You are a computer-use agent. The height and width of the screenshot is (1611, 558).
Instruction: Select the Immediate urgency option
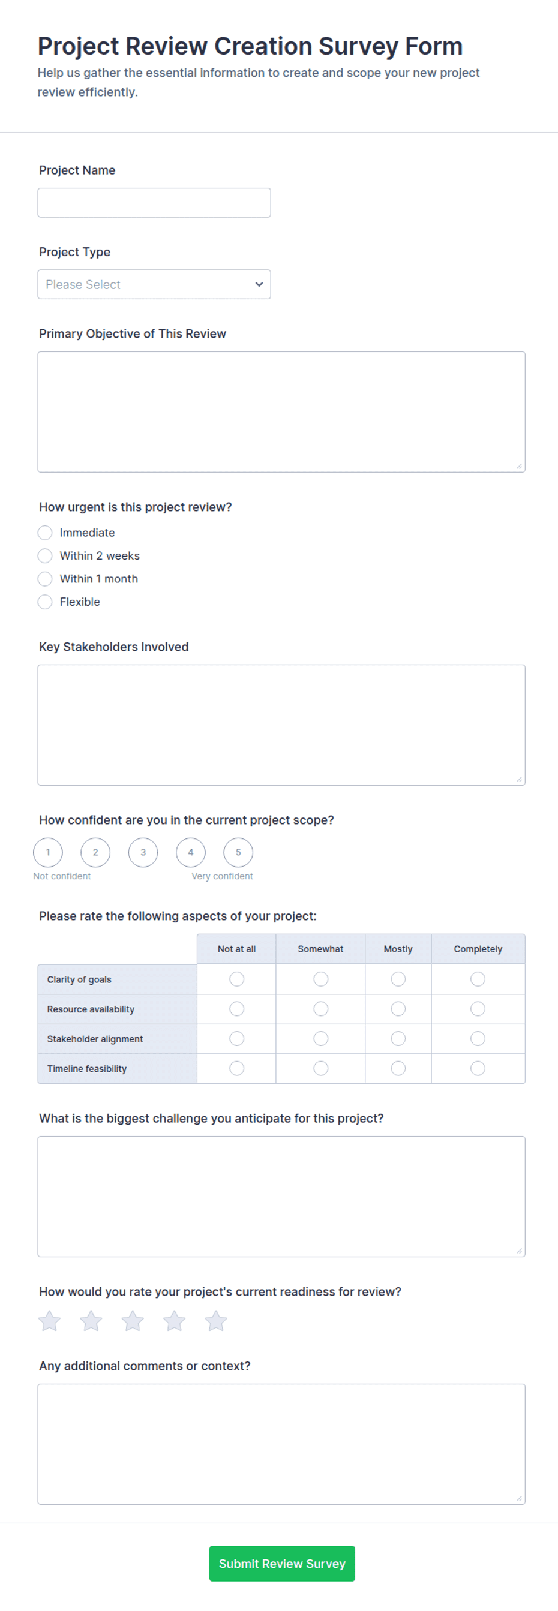click(x=45, y=533)
